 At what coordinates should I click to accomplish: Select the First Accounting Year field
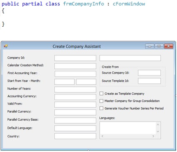coord(76,74)
